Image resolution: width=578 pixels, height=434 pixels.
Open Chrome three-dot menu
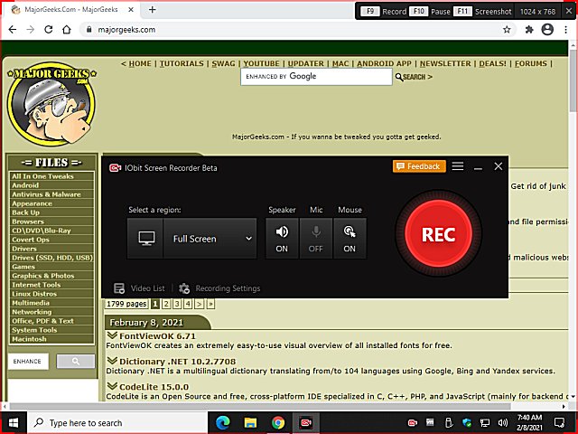pyautogui.click(x=566, y=30)
